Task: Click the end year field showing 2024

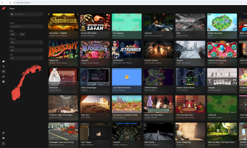Action: pyautogui.click(x=22, y=34)
